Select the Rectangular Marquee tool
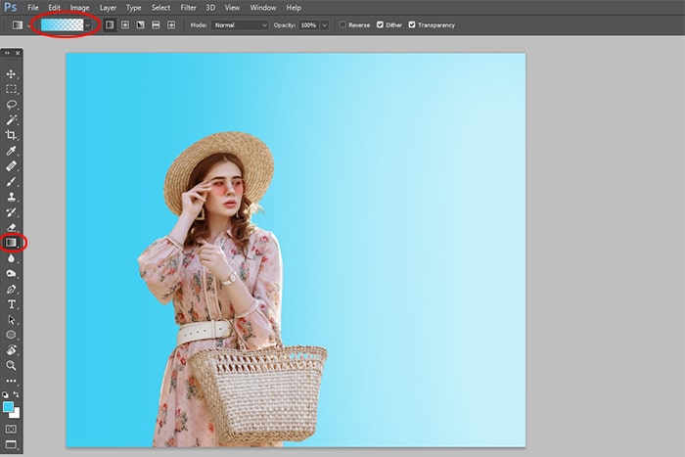The height and width of the screenshot is (457, 685). point(12,89)
